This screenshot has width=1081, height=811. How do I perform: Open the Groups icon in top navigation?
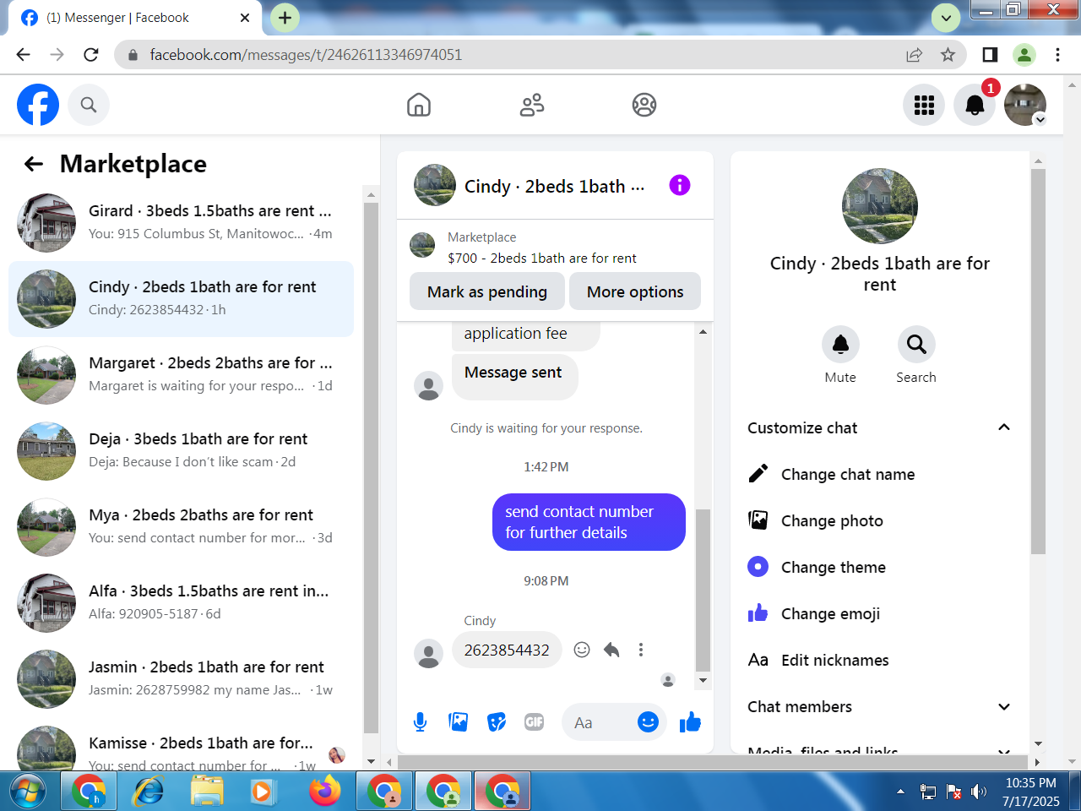pos(644,105)
